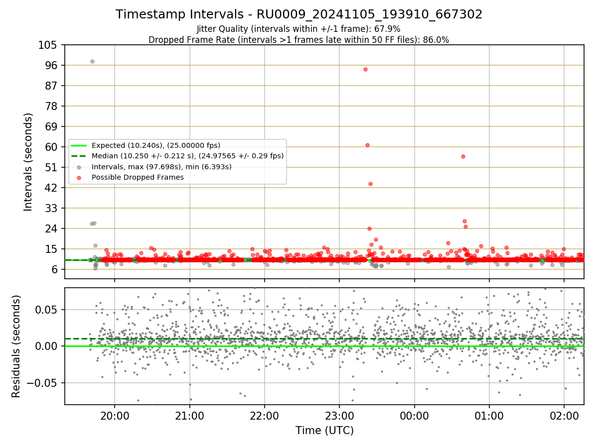Click the gray interval point near 98 seconds

92,61
